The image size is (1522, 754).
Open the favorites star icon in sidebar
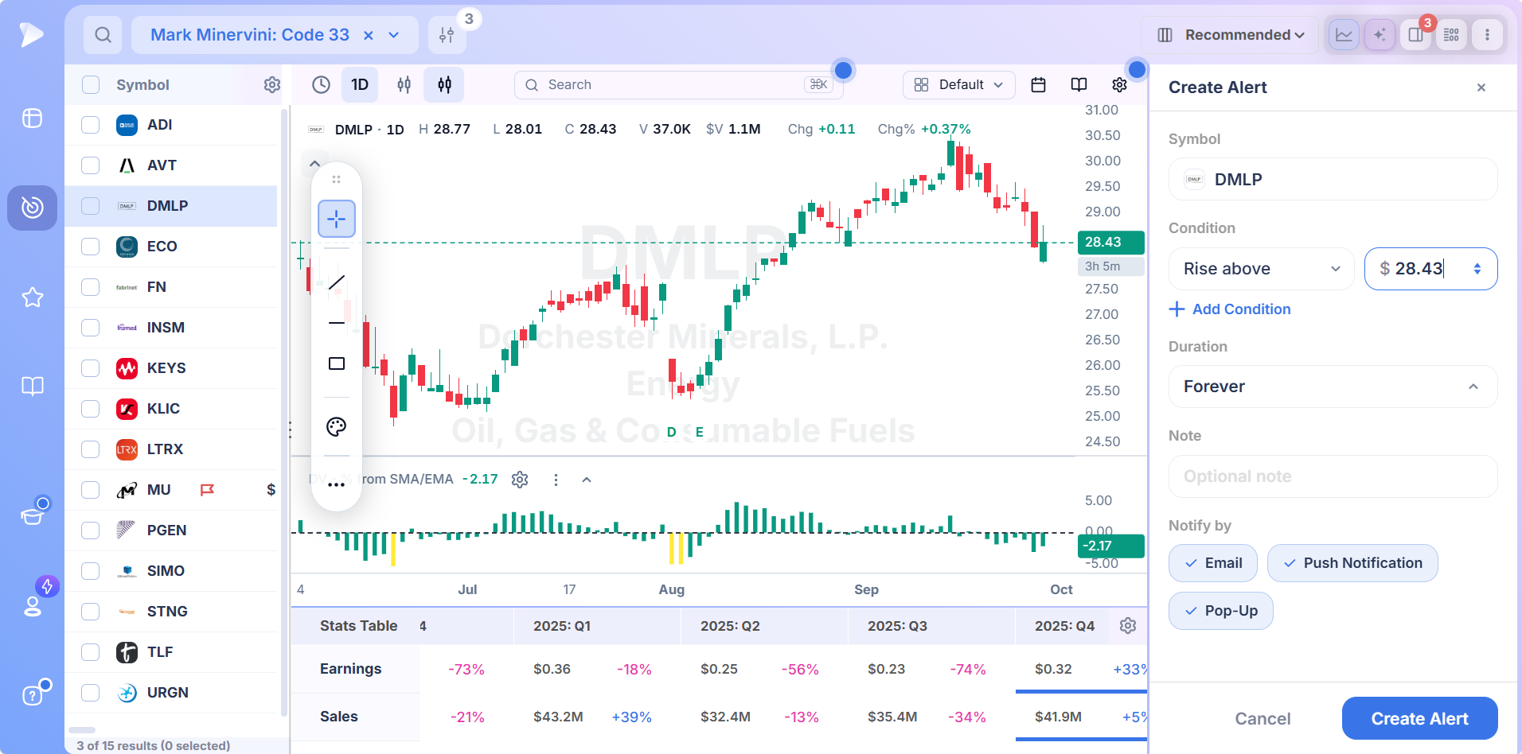pos(33,297)
